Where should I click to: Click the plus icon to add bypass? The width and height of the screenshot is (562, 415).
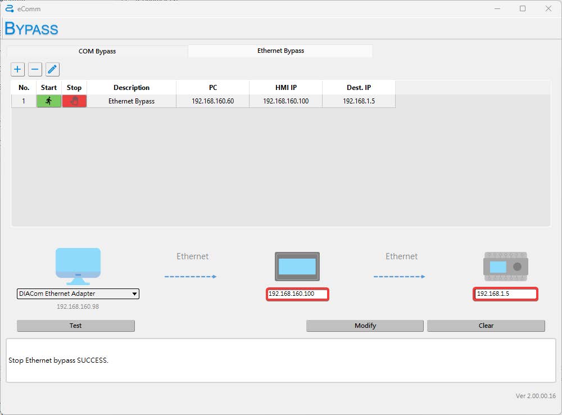[x=18, y=69]
